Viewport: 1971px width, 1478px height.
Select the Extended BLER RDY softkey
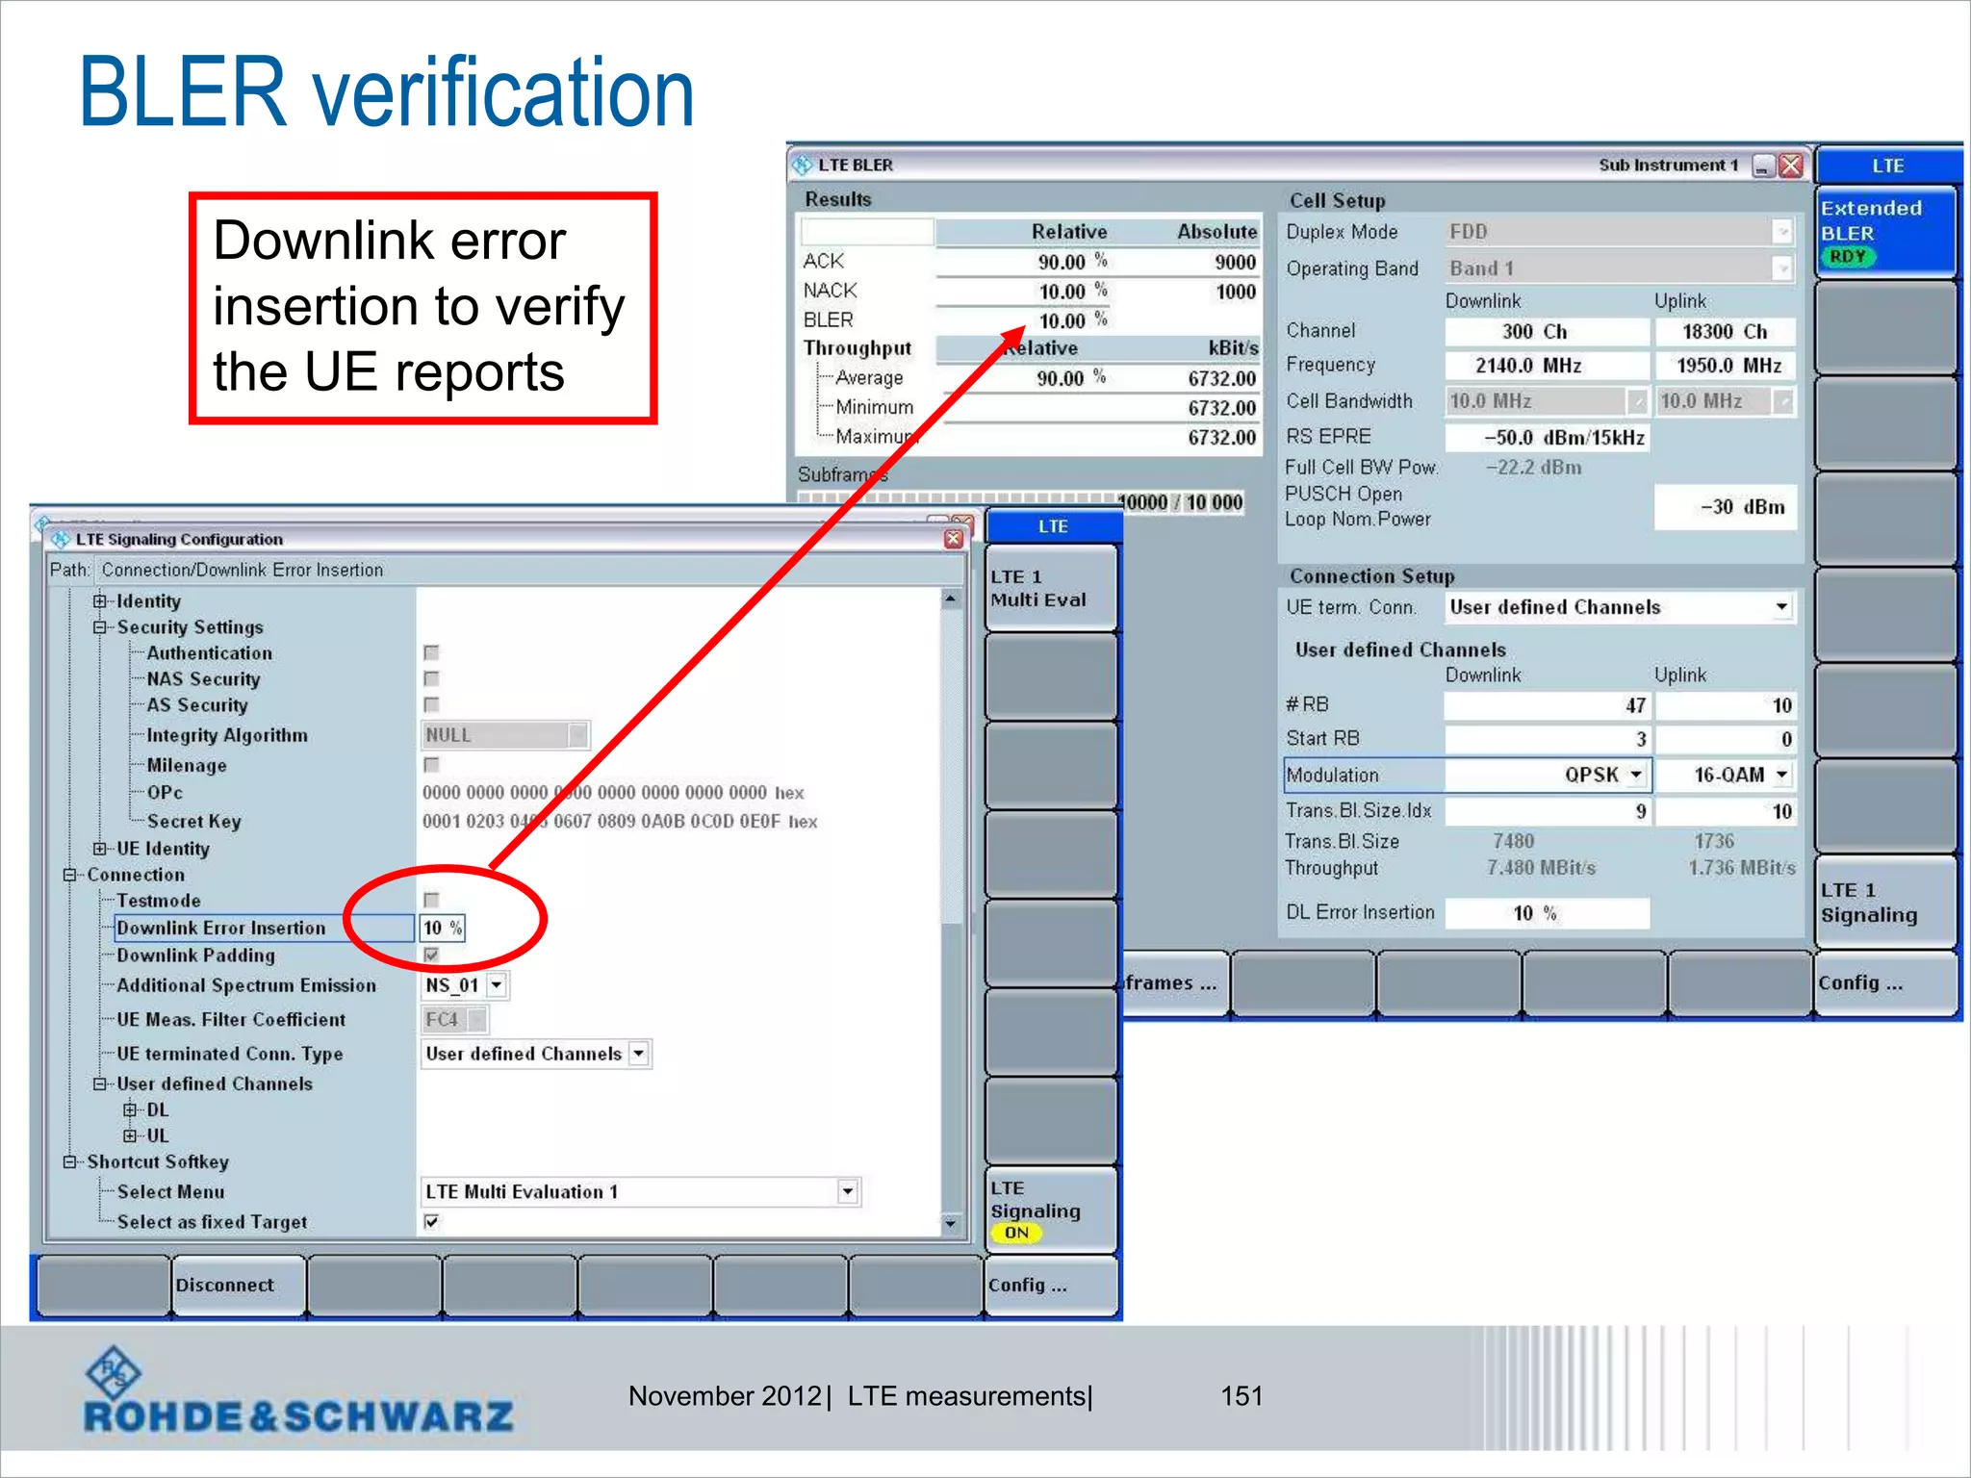click(x=1886, y=232)
